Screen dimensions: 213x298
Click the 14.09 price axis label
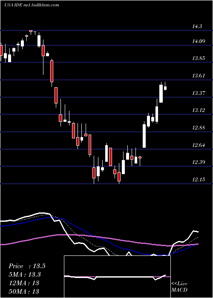(x=199, y=41)
